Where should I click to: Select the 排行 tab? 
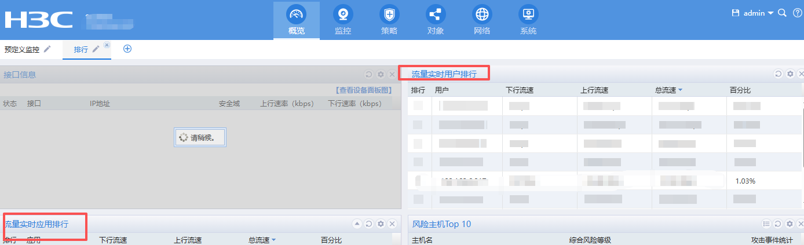[x=81, y=50]
